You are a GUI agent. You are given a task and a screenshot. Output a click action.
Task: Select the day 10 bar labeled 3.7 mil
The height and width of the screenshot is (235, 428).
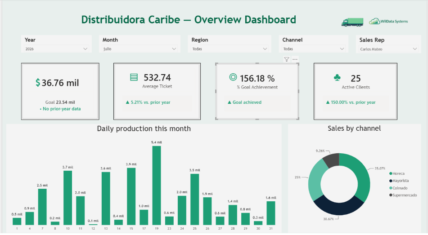tap(68, 198)
